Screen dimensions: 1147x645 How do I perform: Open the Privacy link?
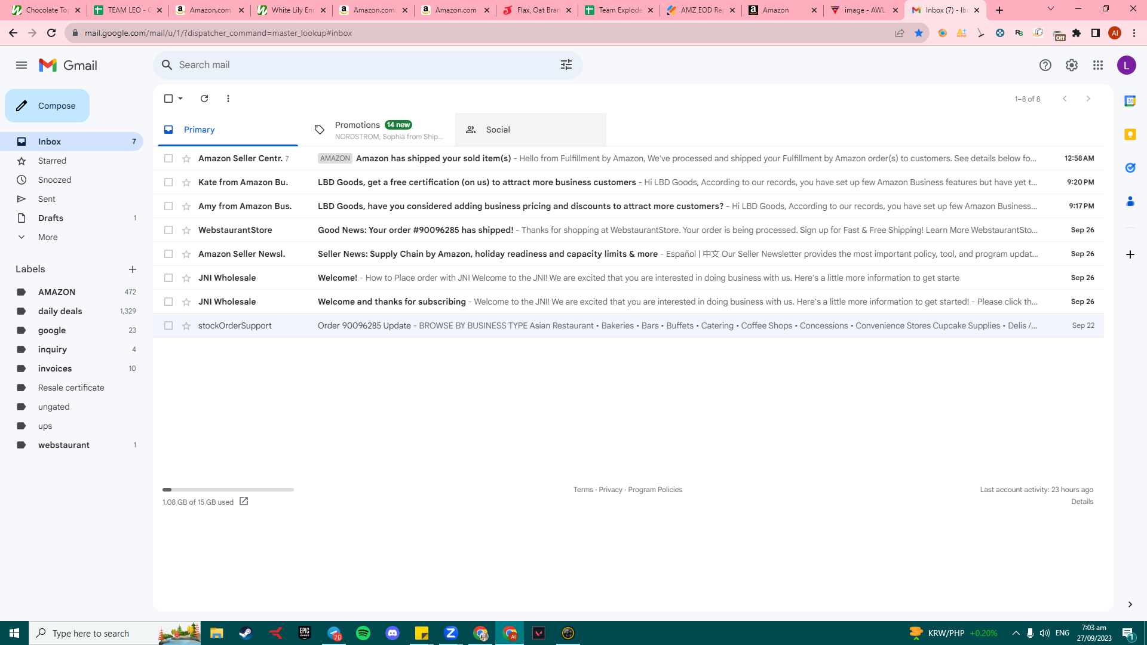pos(611,490)
